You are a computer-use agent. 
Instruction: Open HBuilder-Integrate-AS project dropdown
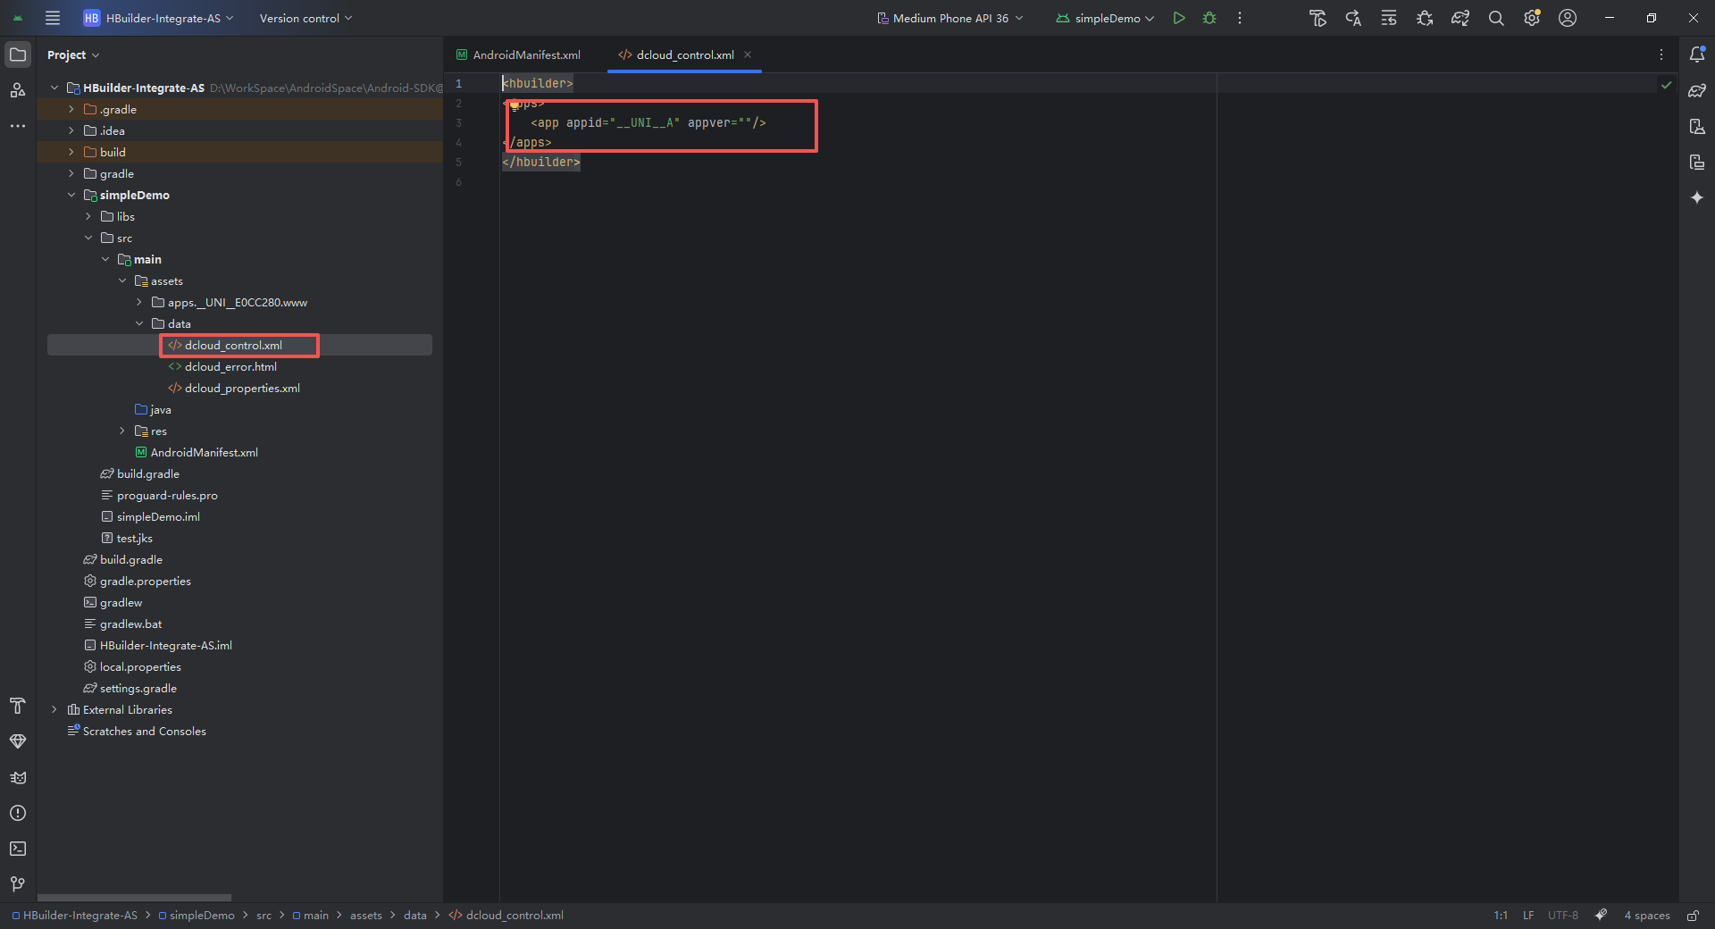click(159, 18)
